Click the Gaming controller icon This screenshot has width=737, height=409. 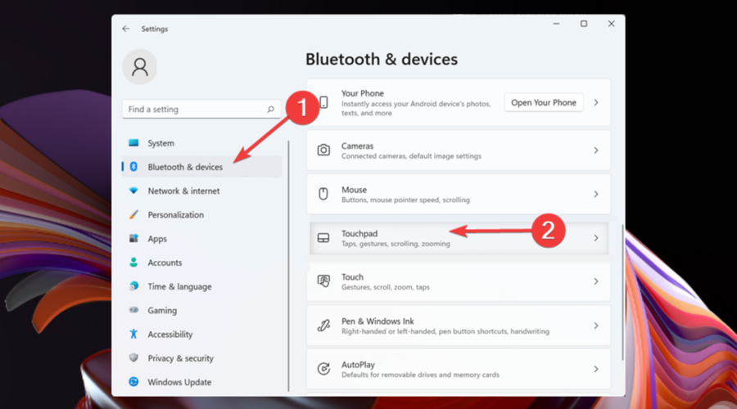(133, 310)
